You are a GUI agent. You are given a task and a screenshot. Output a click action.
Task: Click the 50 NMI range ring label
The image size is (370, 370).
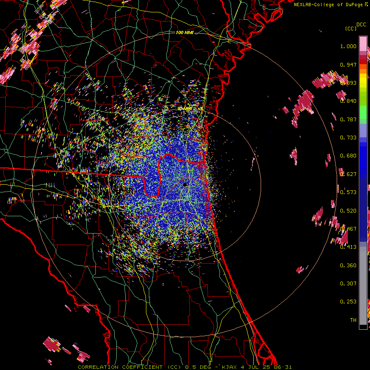pyautogui.click(x=185, y=109)
